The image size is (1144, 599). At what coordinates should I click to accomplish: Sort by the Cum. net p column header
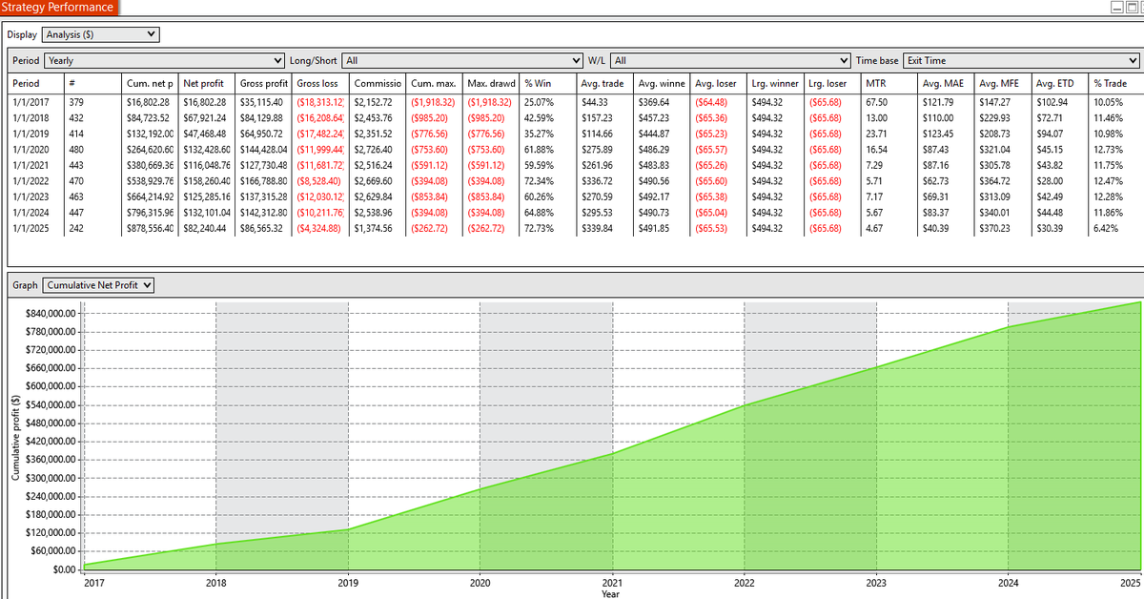[150, 84]
